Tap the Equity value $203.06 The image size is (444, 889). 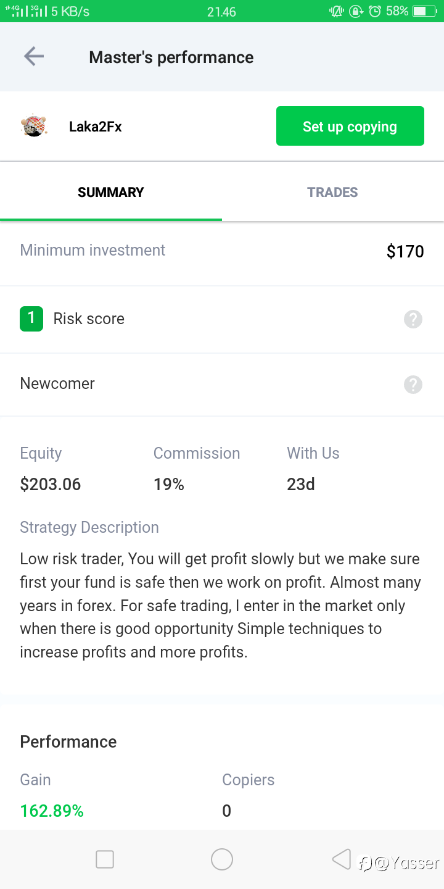[51, 484]
